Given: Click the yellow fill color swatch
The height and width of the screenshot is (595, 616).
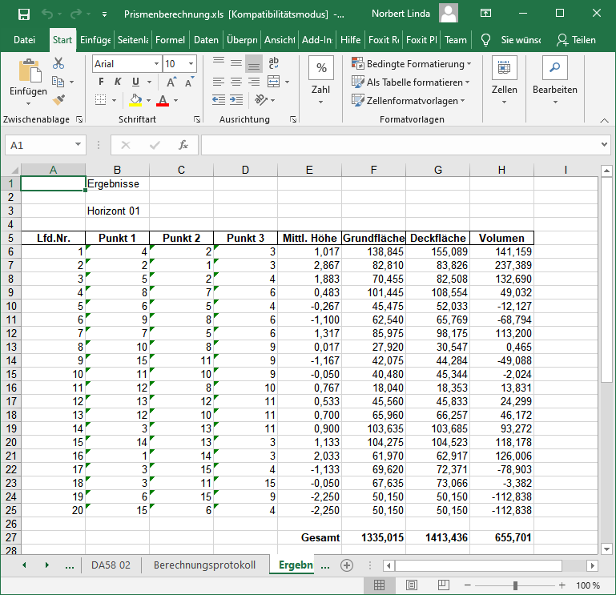Looking at the screenshot, I should click(135, 100).
